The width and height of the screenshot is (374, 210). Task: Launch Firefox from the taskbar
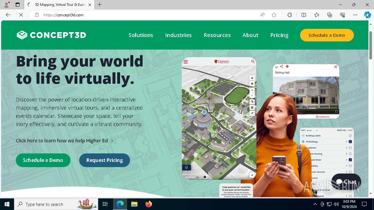point(149,204)
